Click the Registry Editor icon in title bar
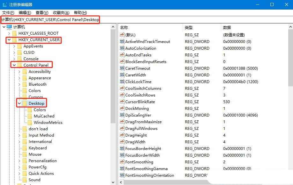 coord(4,4)
